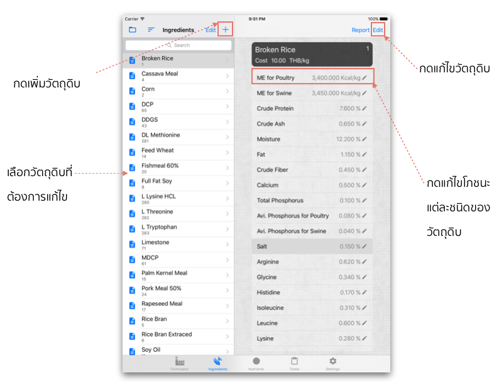Edit Fat value pencil
The width and height of the screenshot is (499, 385).
point(365,154)
